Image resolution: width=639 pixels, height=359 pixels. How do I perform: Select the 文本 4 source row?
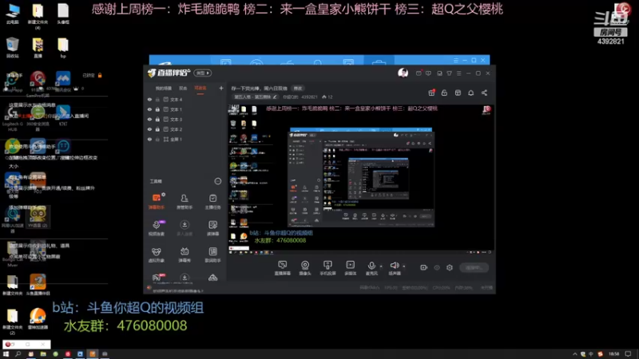click(x=185, y=99)
